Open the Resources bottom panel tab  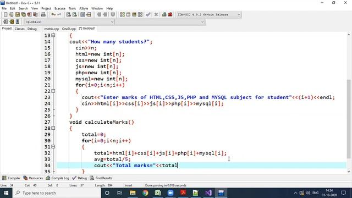point(33,178)
